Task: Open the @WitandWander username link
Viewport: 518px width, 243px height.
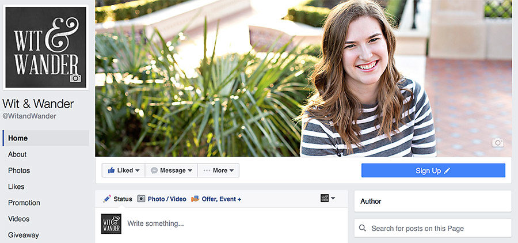Action: click(x=29, y=116)
